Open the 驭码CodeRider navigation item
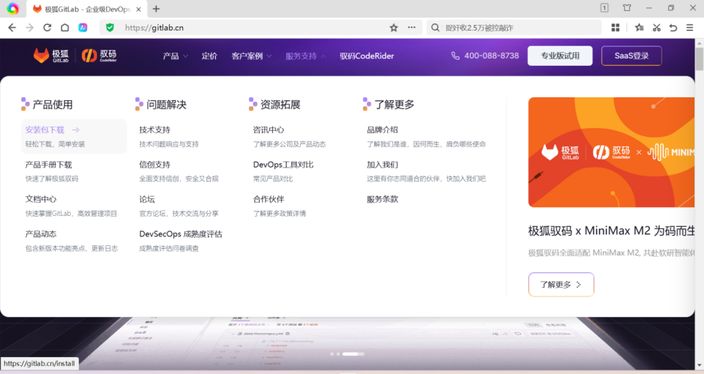This screenshot has width=704, height=374. 367,56
